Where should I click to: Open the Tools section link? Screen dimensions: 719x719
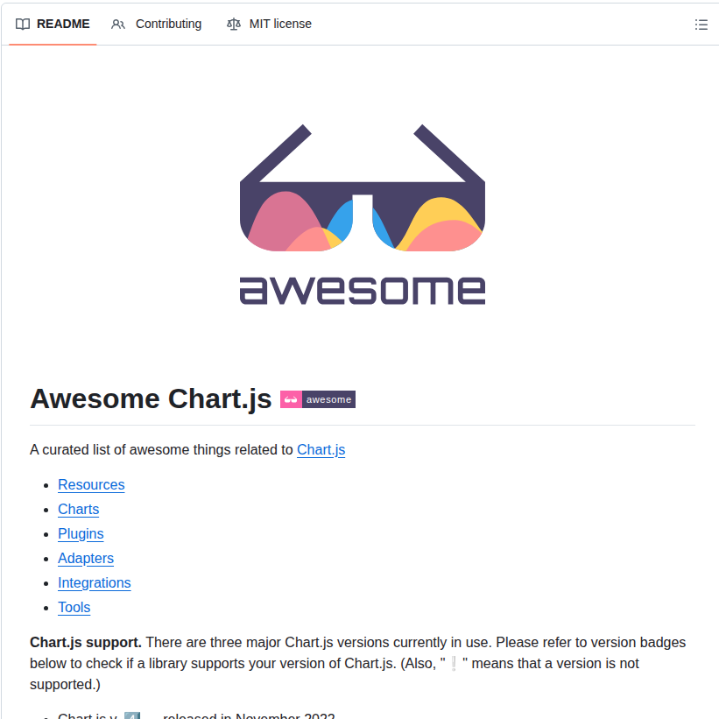pyautogui.click(x=74, y=607)
